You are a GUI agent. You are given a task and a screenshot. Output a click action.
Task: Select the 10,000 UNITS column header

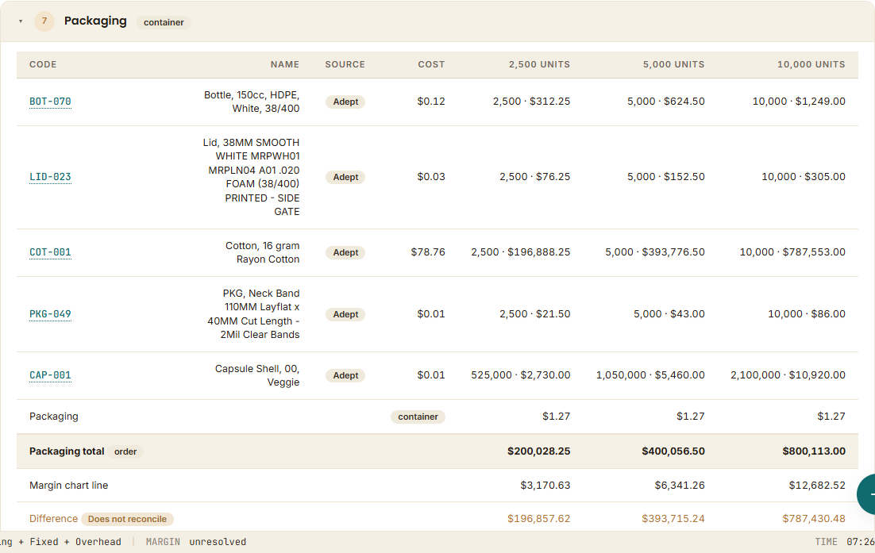[811, 65]
